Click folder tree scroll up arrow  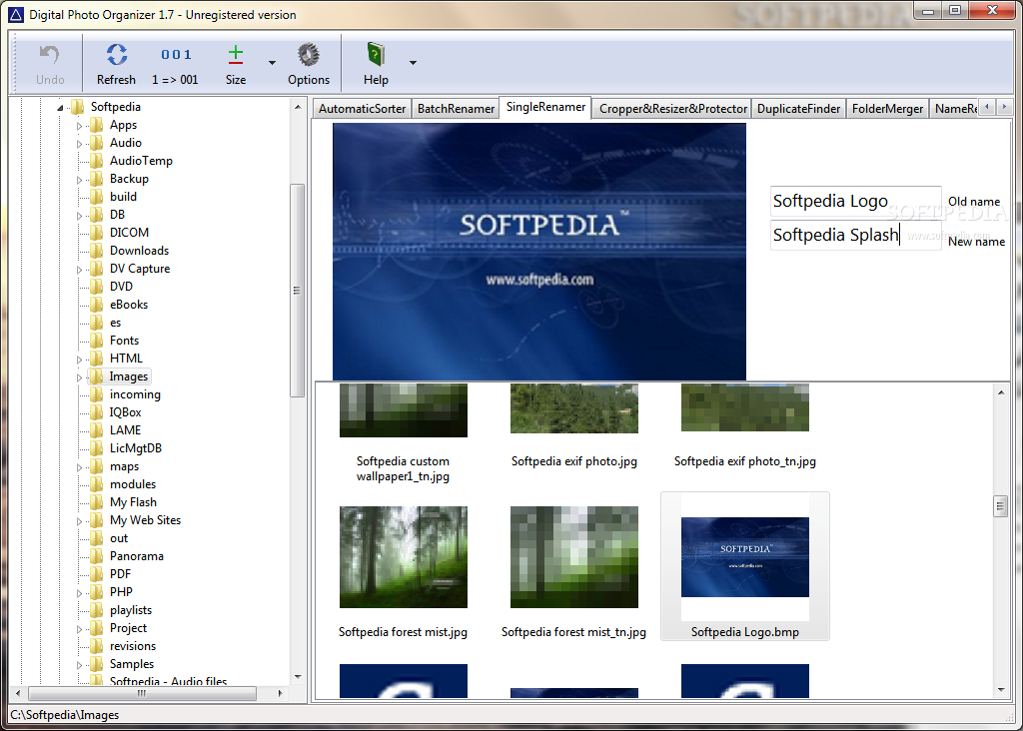coord(298,107)
